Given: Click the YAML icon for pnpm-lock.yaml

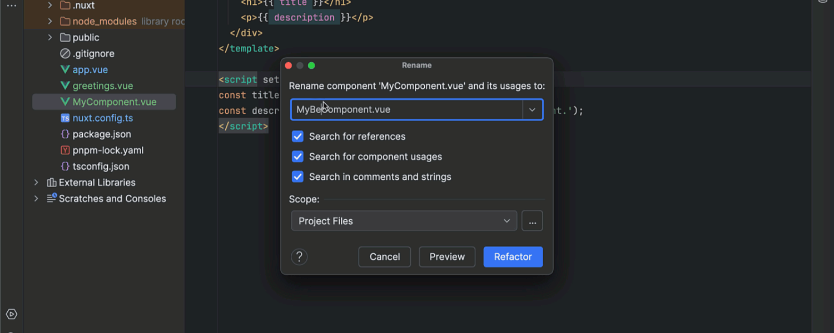Looking at the screenshot, I should pos(65,150).
